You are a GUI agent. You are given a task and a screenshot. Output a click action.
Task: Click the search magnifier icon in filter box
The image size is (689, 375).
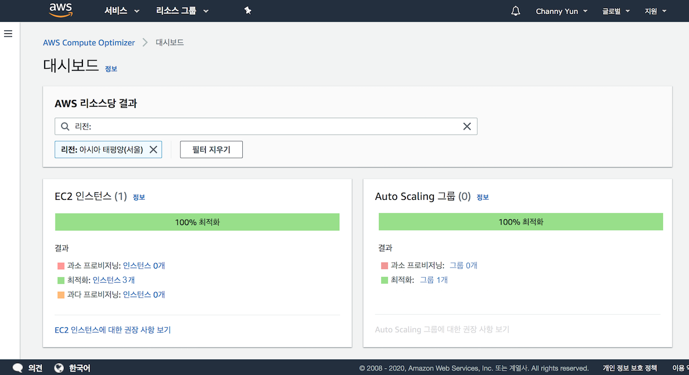click(65, 126)
